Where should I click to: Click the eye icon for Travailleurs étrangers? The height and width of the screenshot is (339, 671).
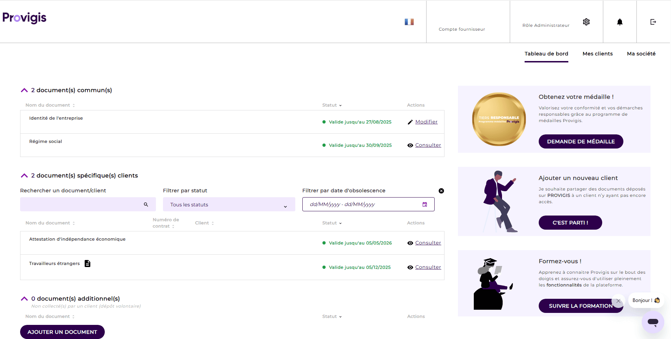click(x=410, y=267)
